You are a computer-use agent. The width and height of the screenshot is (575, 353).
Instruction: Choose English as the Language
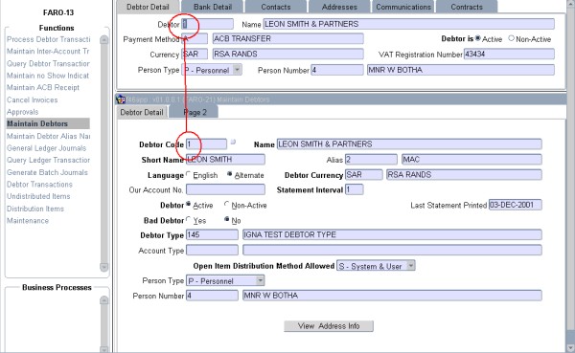point(189,174)
